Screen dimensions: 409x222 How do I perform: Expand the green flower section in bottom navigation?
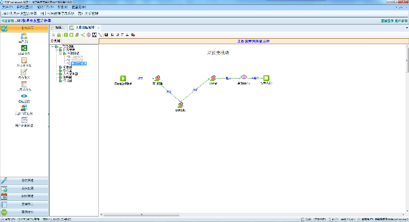pyautogui.click(x=24, y=212)
